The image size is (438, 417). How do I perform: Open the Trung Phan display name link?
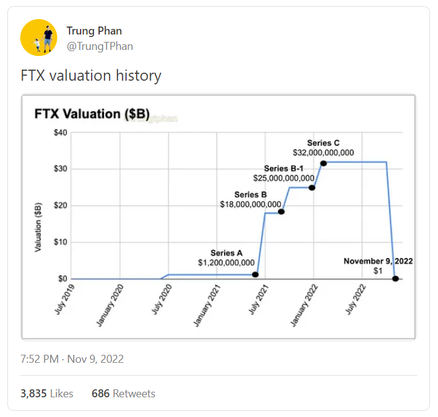point(94,31)
